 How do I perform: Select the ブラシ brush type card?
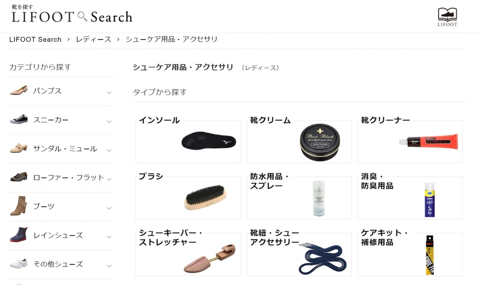click(188, 196)
